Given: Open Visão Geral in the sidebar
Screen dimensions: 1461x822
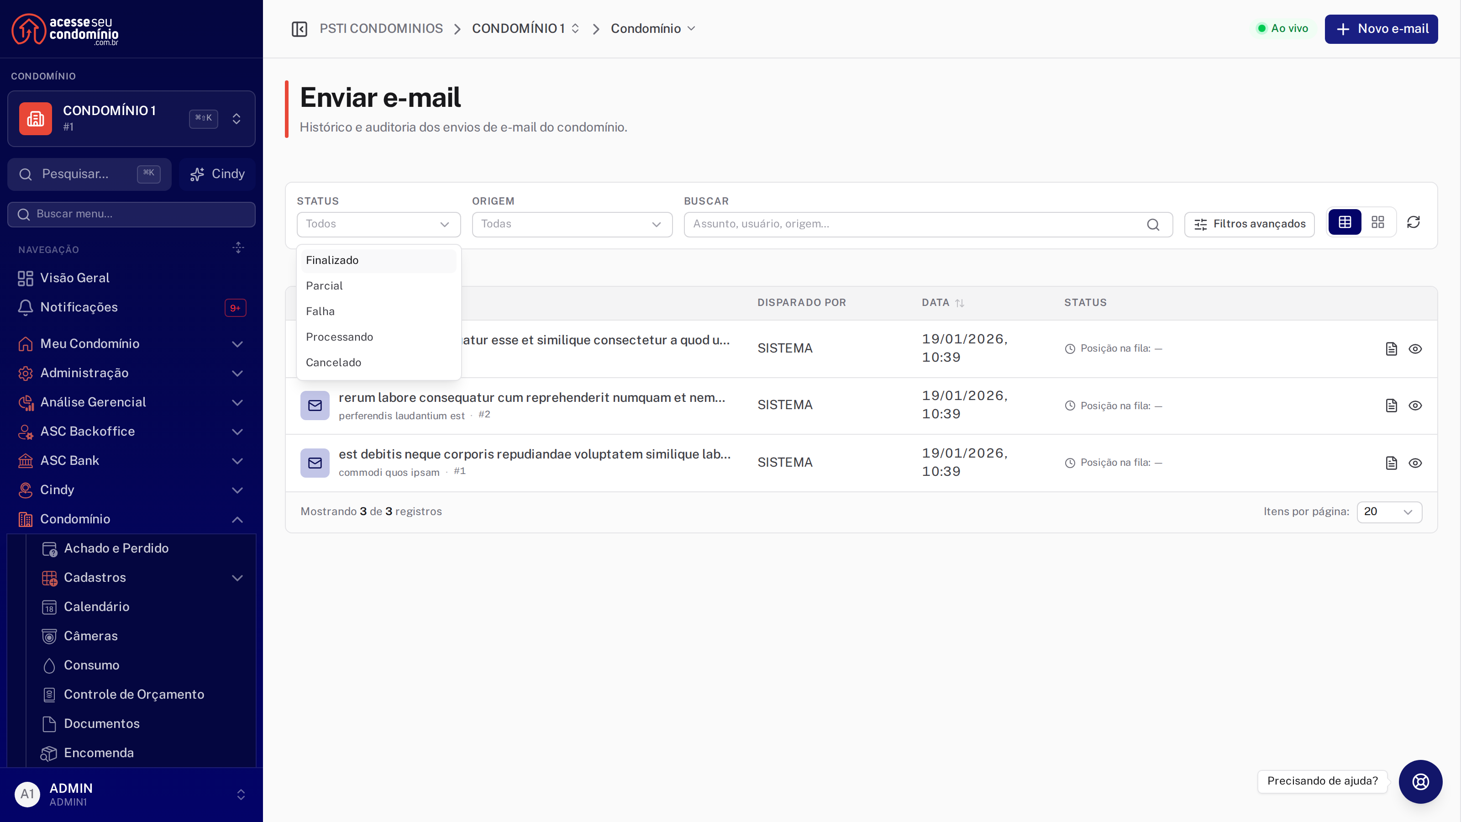Looking at the screenshot, I should click(131, 278).
